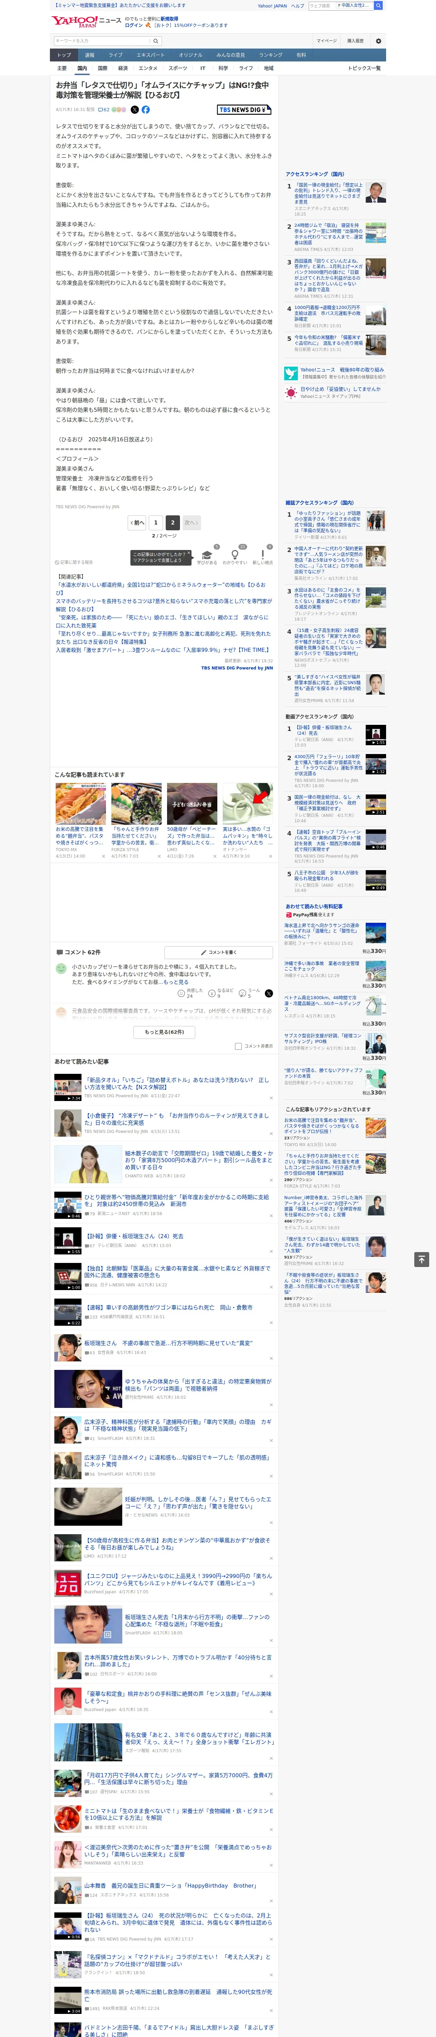Click the magnifier icon in keyword search box
The width and height of the screenshot is (436, 2037).
click(x=156, y=41)
